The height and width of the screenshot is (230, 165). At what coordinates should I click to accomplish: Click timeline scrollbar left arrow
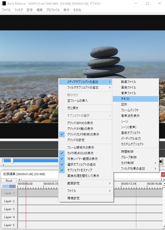(x=19, y=180)
